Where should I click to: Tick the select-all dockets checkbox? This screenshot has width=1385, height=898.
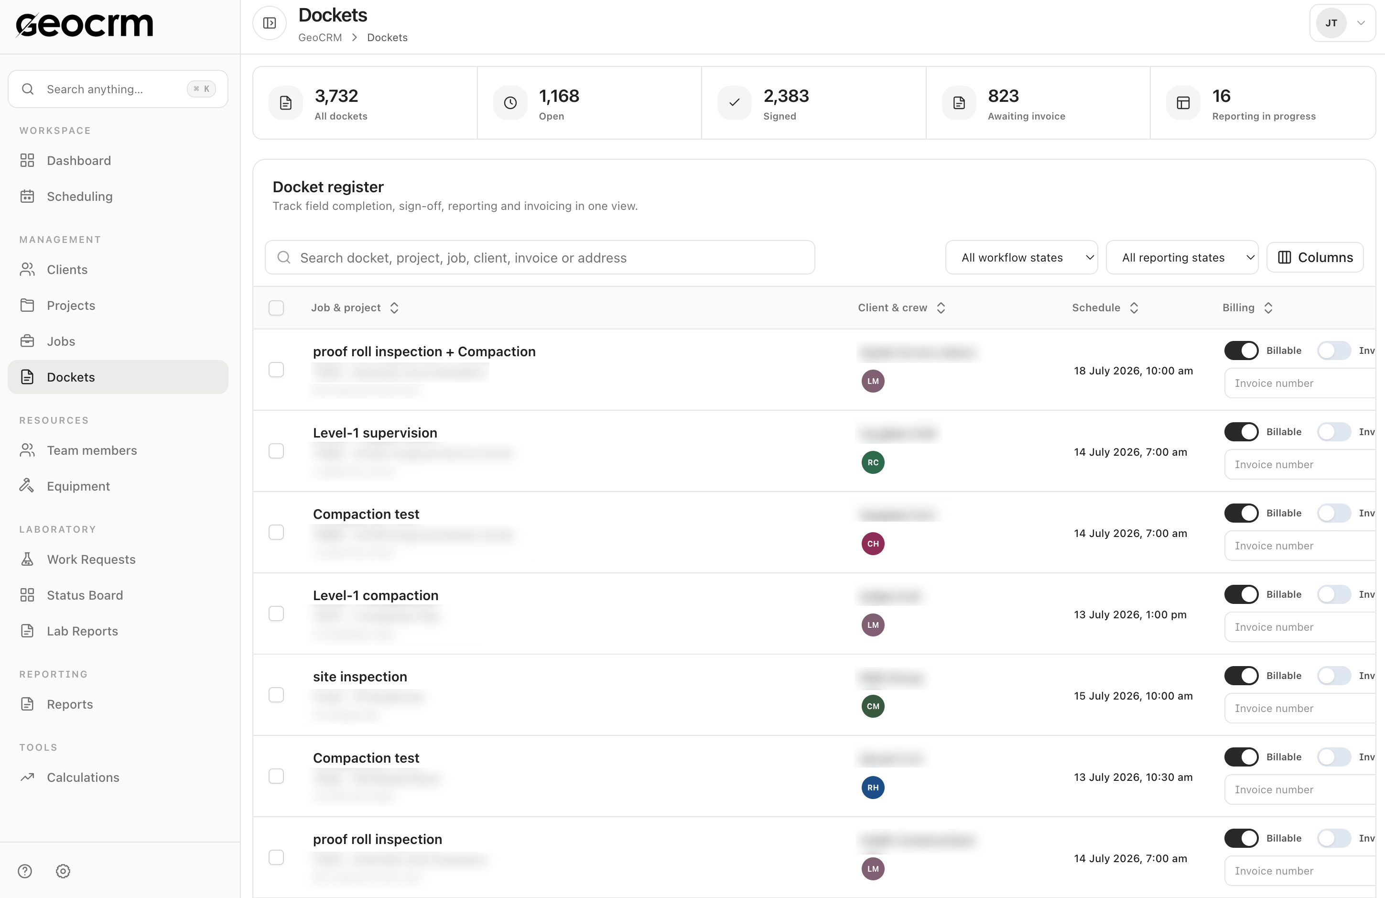(276, 307)
